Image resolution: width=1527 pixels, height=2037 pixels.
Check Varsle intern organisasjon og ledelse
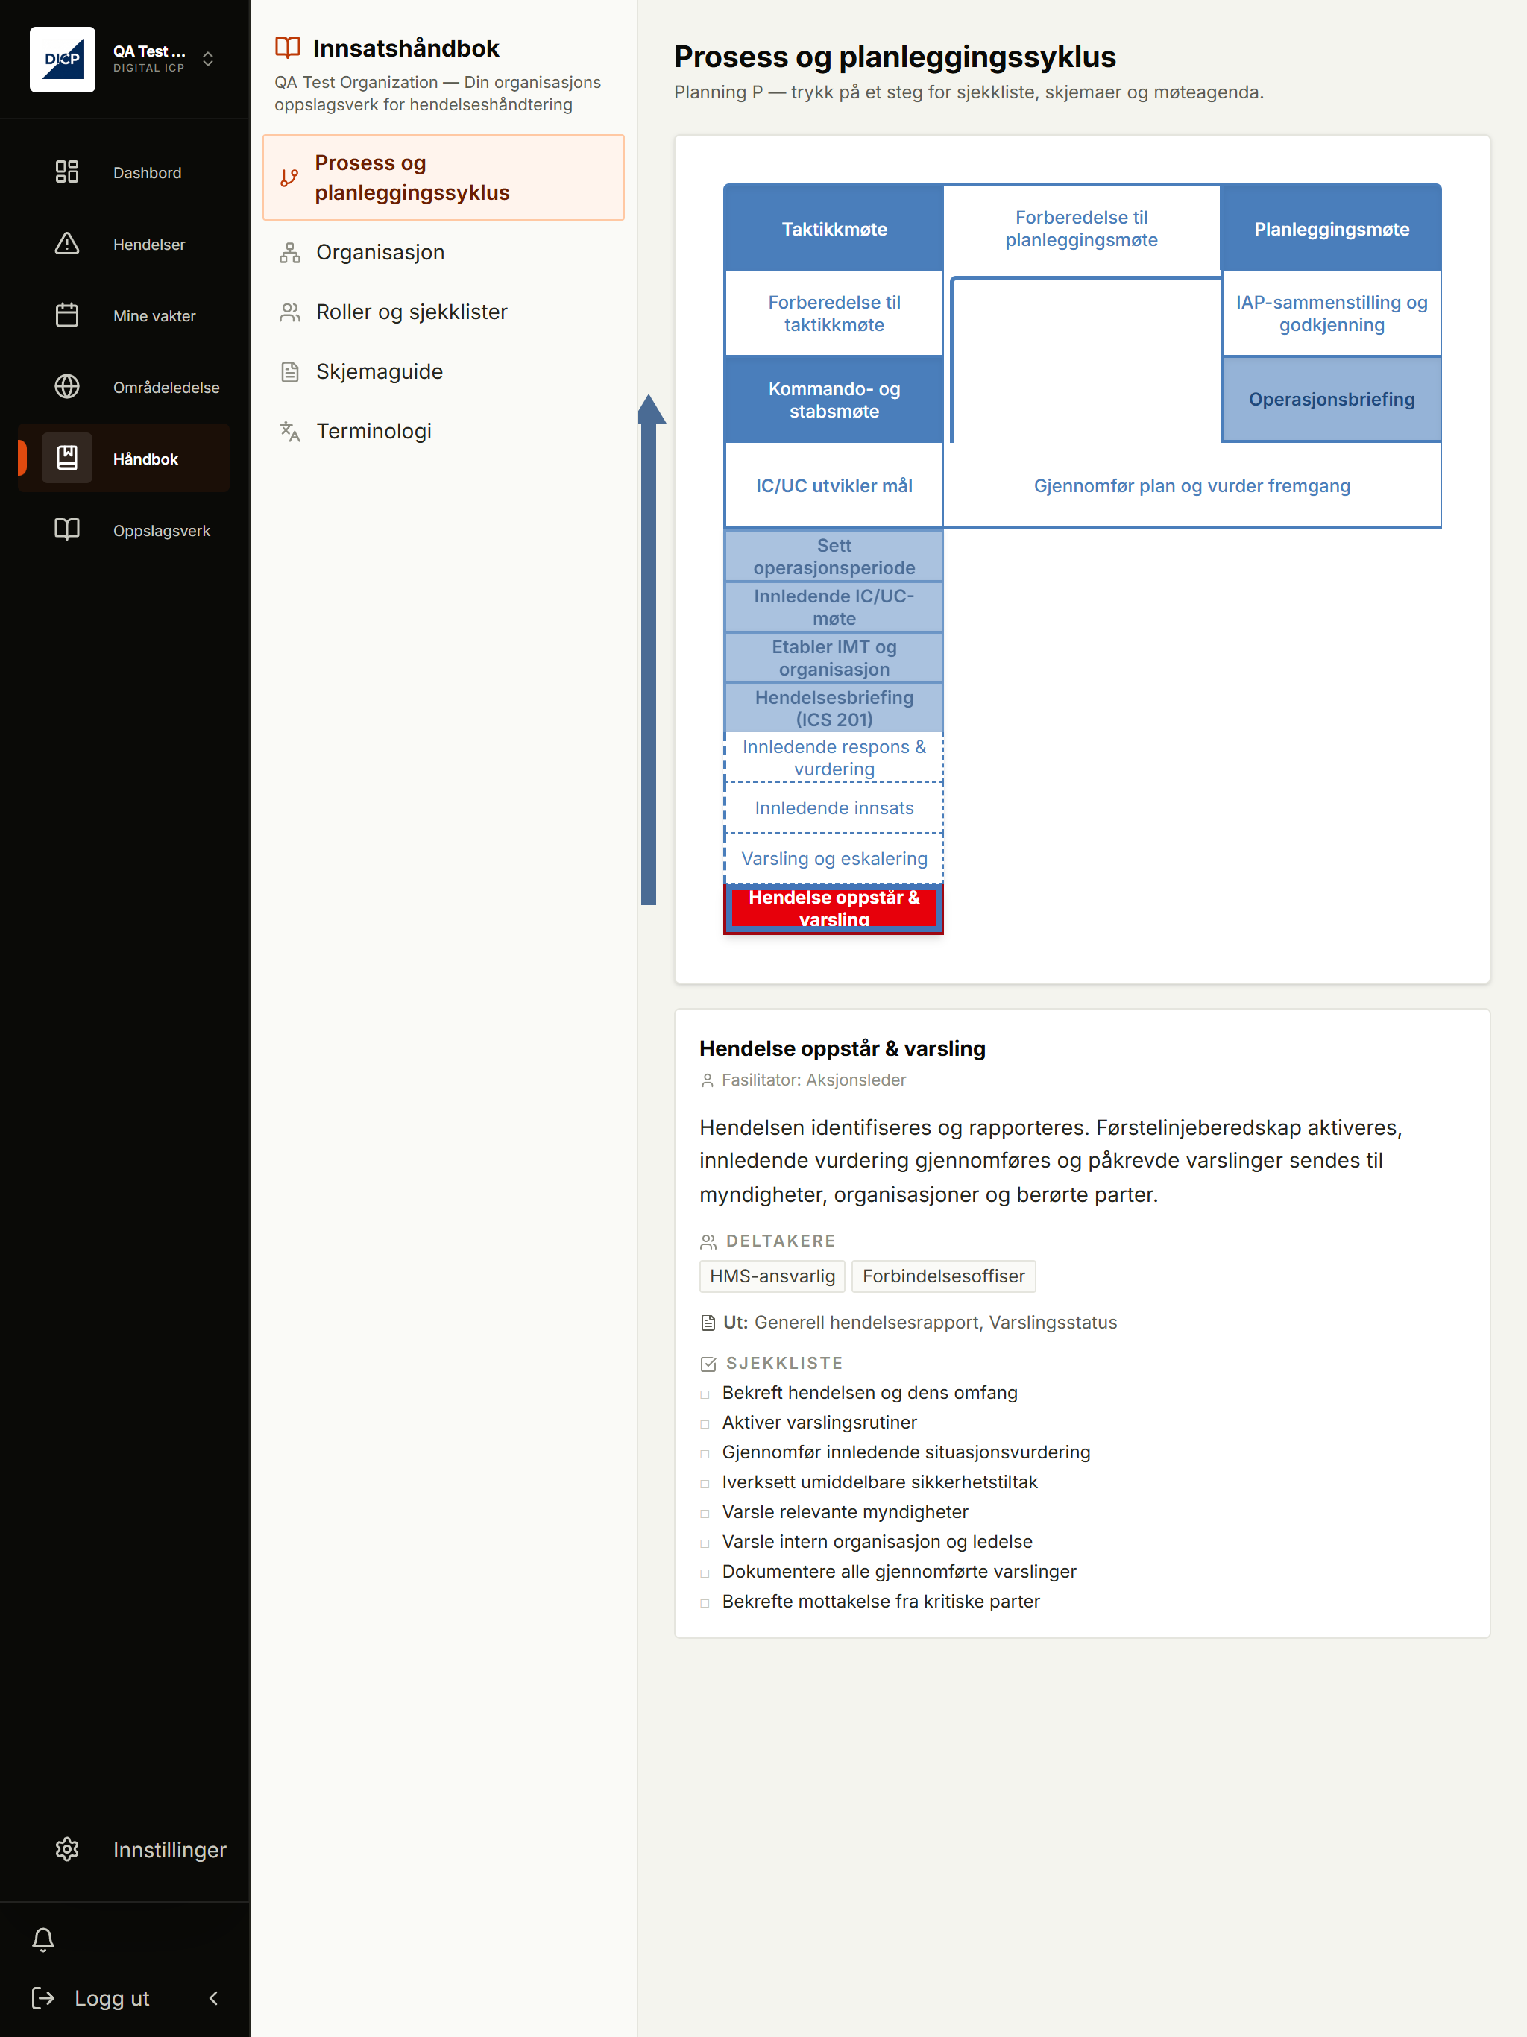(705, 1543)
